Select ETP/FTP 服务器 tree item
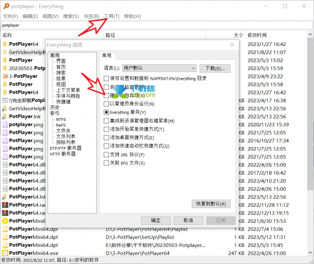This screenshot has height=264, width=314. pyautogui.click(x=66, y=148)
